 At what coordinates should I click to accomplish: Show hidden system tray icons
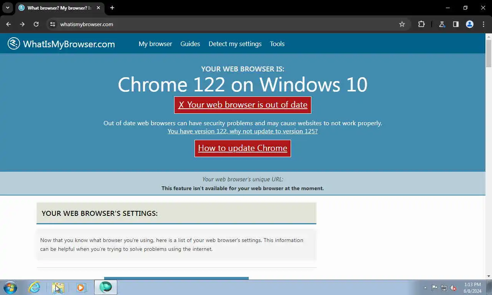pyautogui.click(x=425, y=288)
